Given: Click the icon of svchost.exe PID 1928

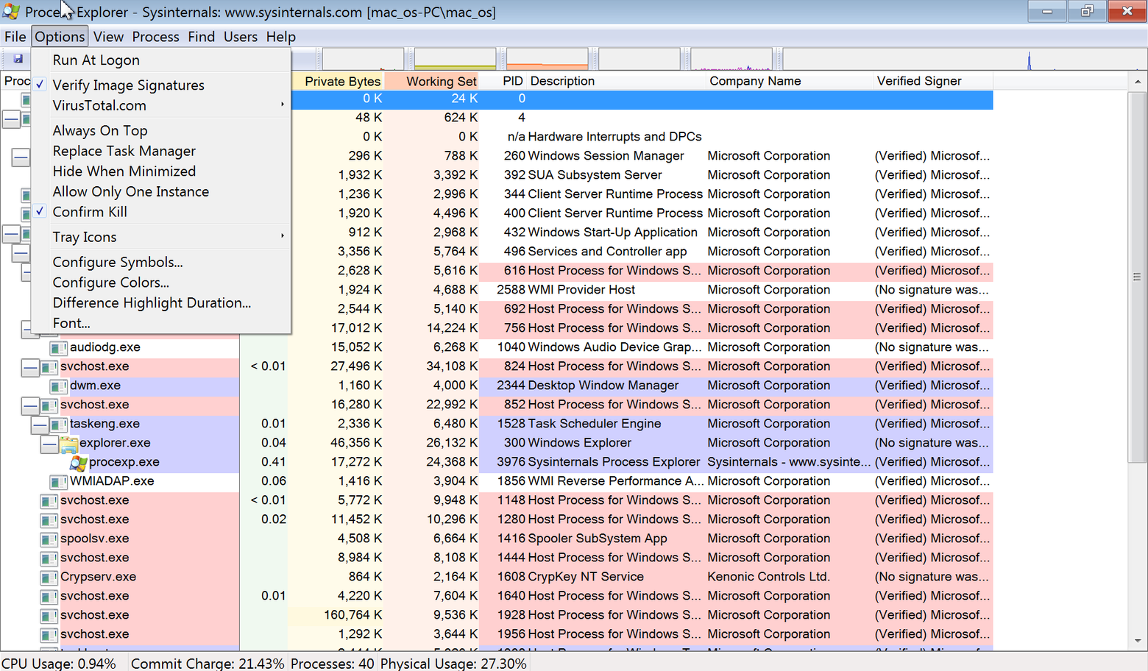Looking at the screenshot, I should pos(49,615).
